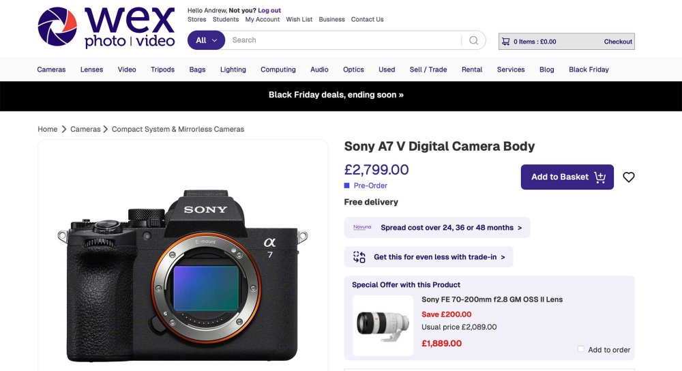This screenshot has width=682, height=371.
Task: Tick the Add to order checkbox
Action: [581, 349]
